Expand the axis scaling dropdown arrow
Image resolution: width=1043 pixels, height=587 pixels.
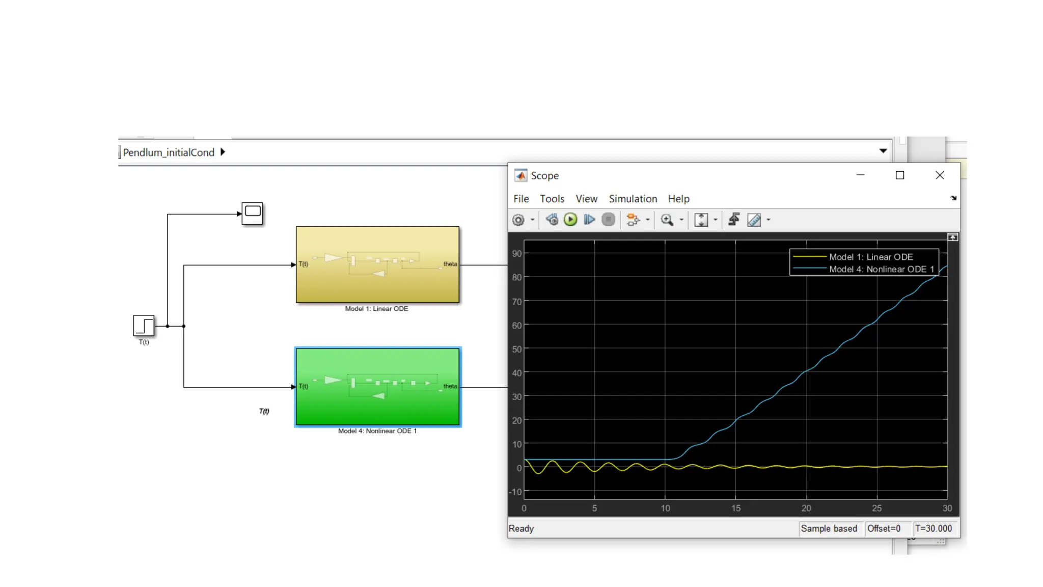[716, 220]
